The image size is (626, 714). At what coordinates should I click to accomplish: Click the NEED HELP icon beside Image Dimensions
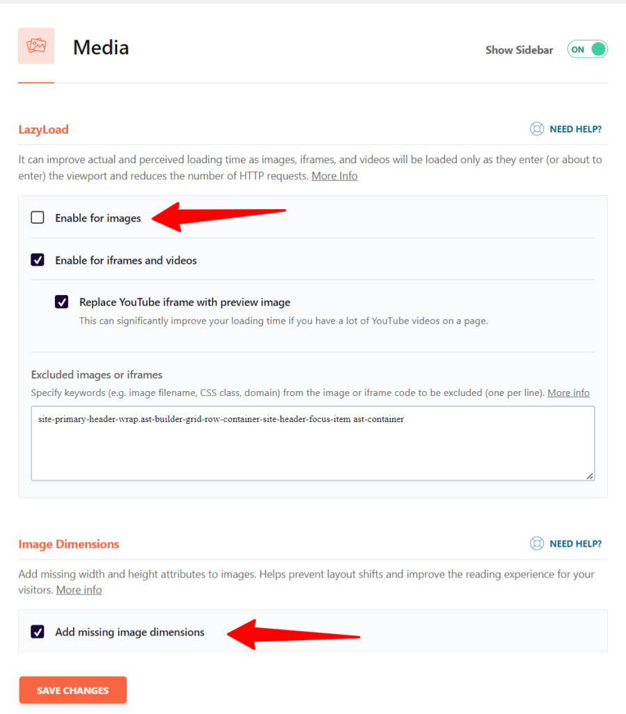[536, 543]
